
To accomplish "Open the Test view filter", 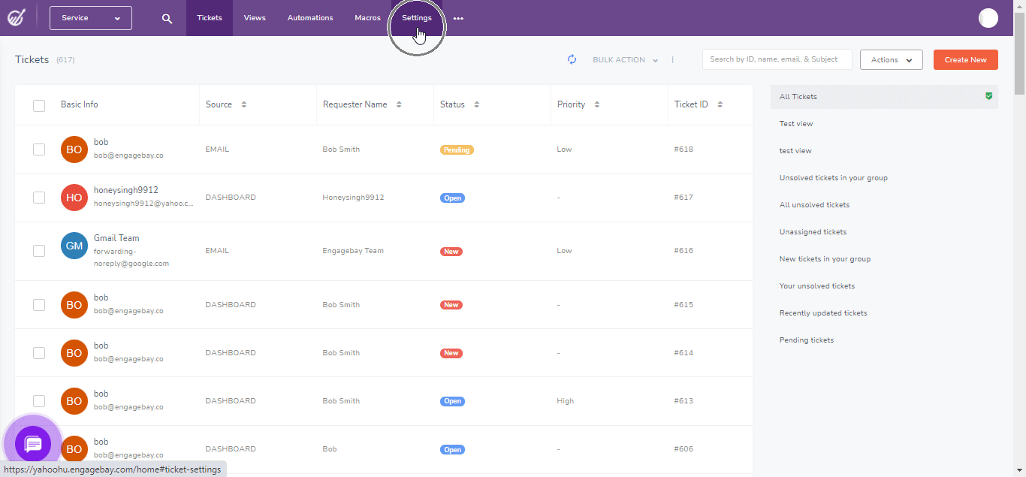I will [x=796, y=124].
